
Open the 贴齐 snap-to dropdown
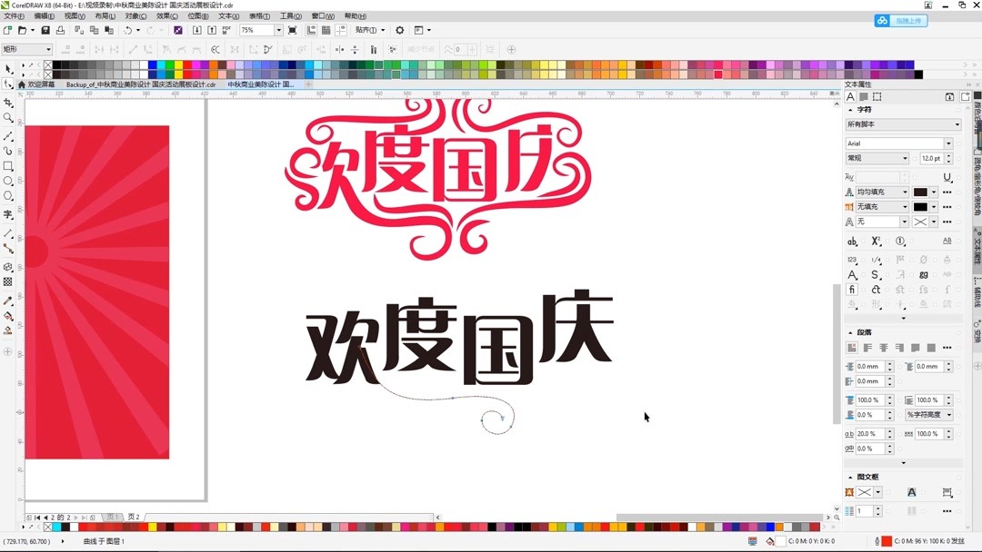coord(384,29)
